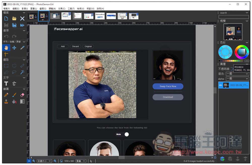Screen dimensions: 252x165
Task: Select the magic wand selection tool
Action: click(22, 72)
